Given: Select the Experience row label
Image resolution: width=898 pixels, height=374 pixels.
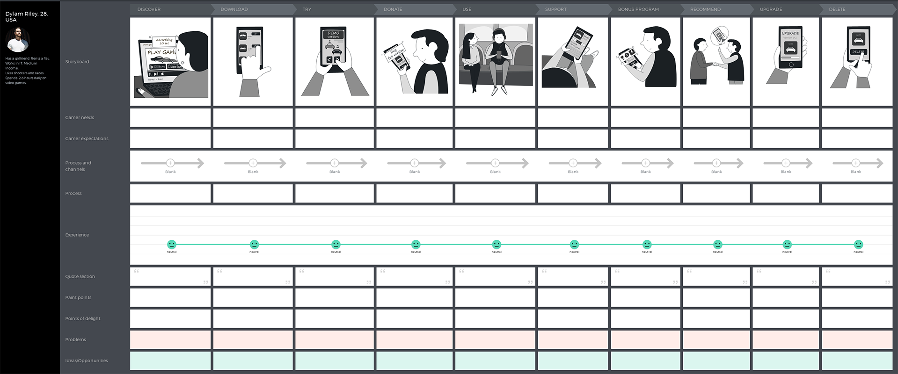Looking at the screenshot, I should click(x=77, y=235).
